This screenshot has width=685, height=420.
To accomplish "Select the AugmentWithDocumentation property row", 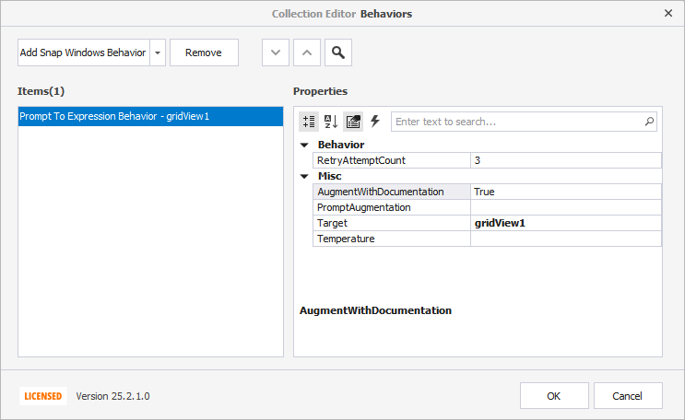I will 487,192.
